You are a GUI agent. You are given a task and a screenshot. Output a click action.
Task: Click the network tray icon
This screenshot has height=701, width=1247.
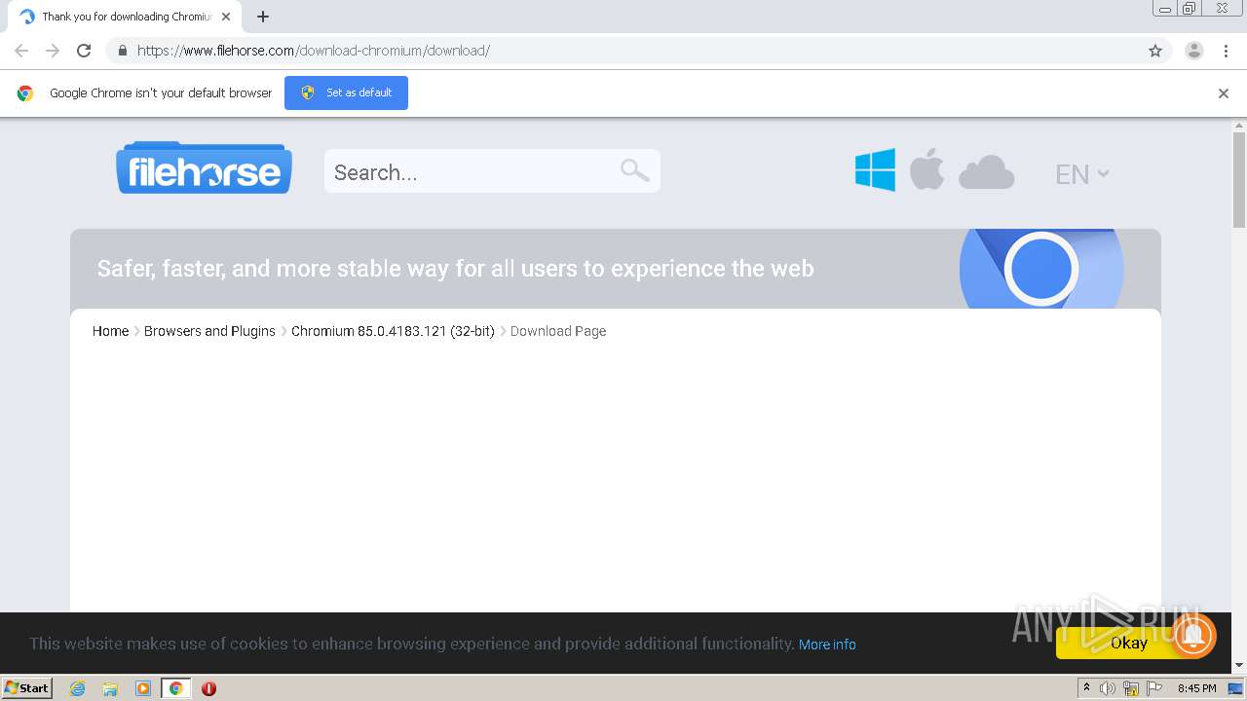coord(1131,688)
